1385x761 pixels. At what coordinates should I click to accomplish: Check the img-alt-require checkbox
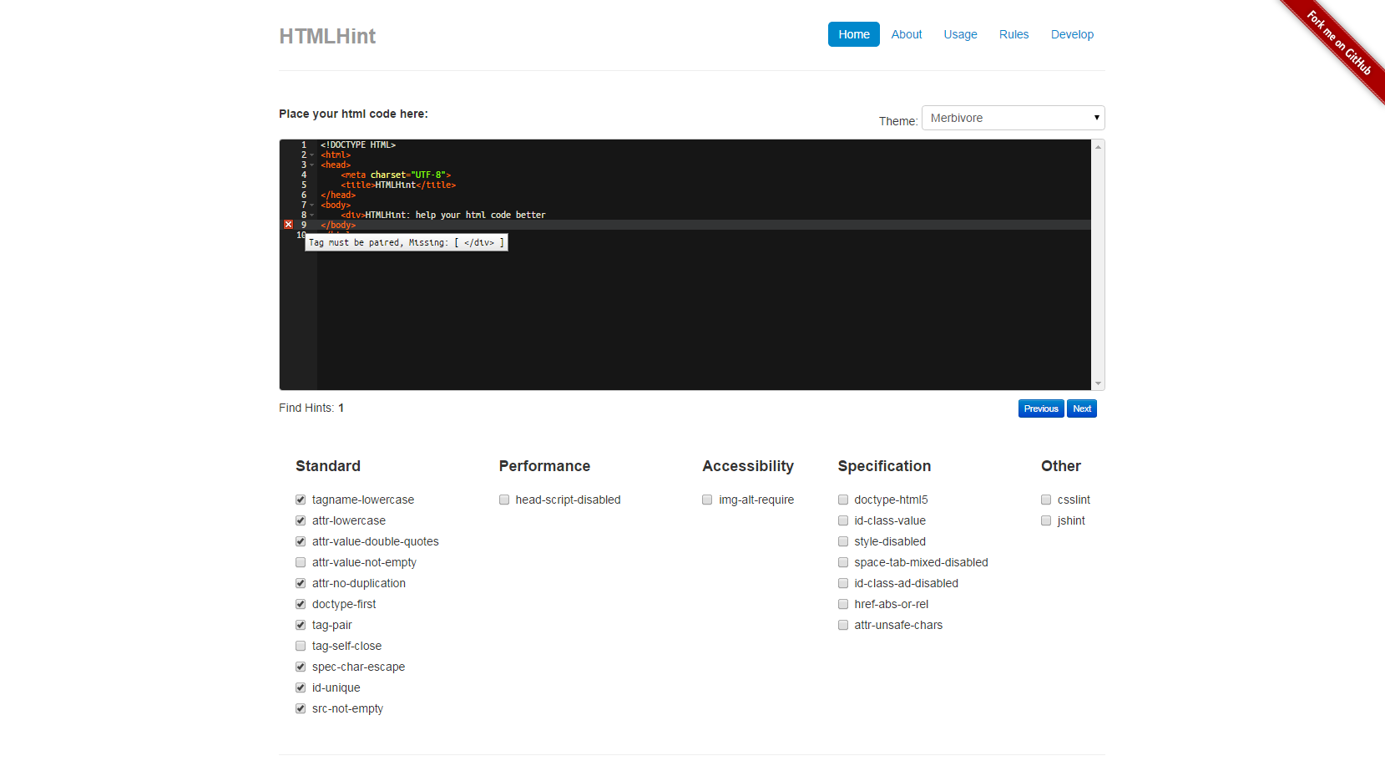(707, 500)
